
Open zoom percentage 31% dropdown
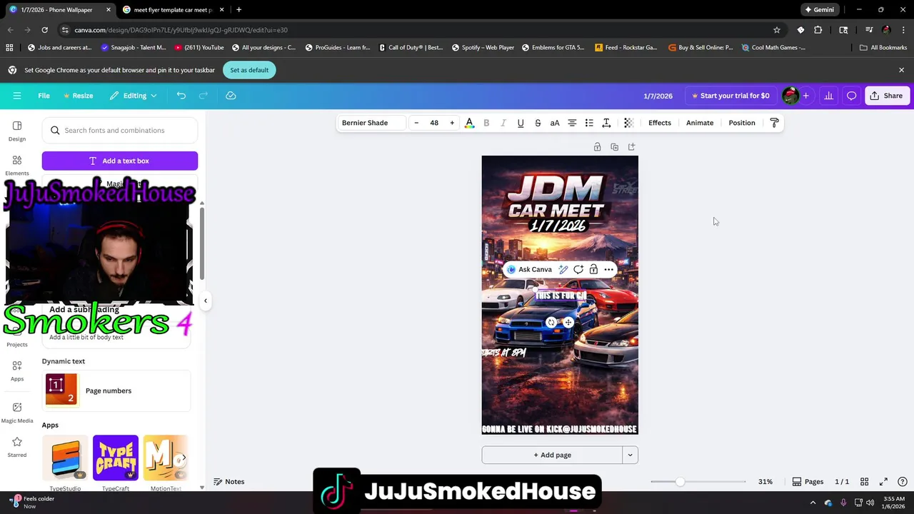765,482
